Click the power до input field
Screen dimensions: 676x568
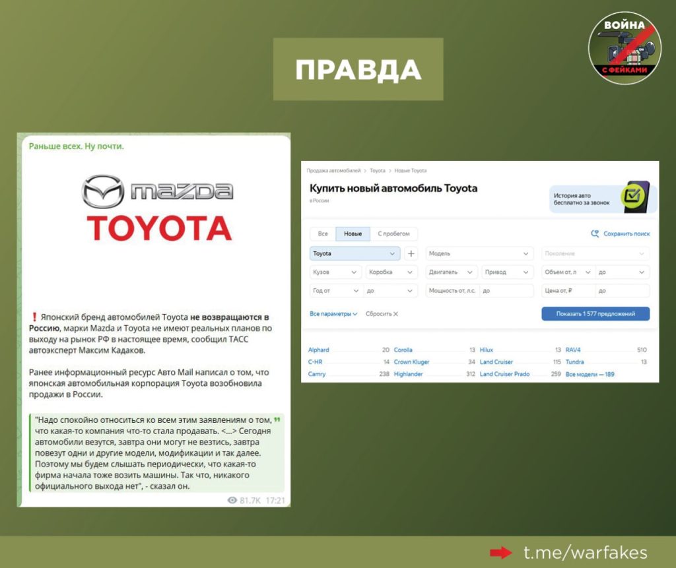[x=506, y=290]
